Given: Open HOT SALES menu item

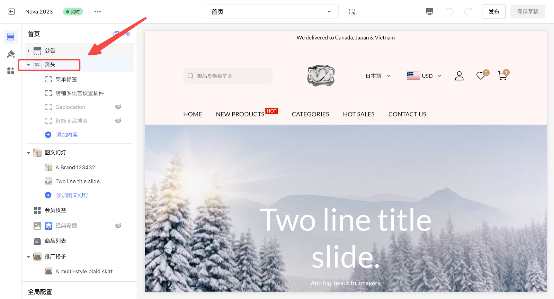Looking at the screenshot, I should pos(359,114).
